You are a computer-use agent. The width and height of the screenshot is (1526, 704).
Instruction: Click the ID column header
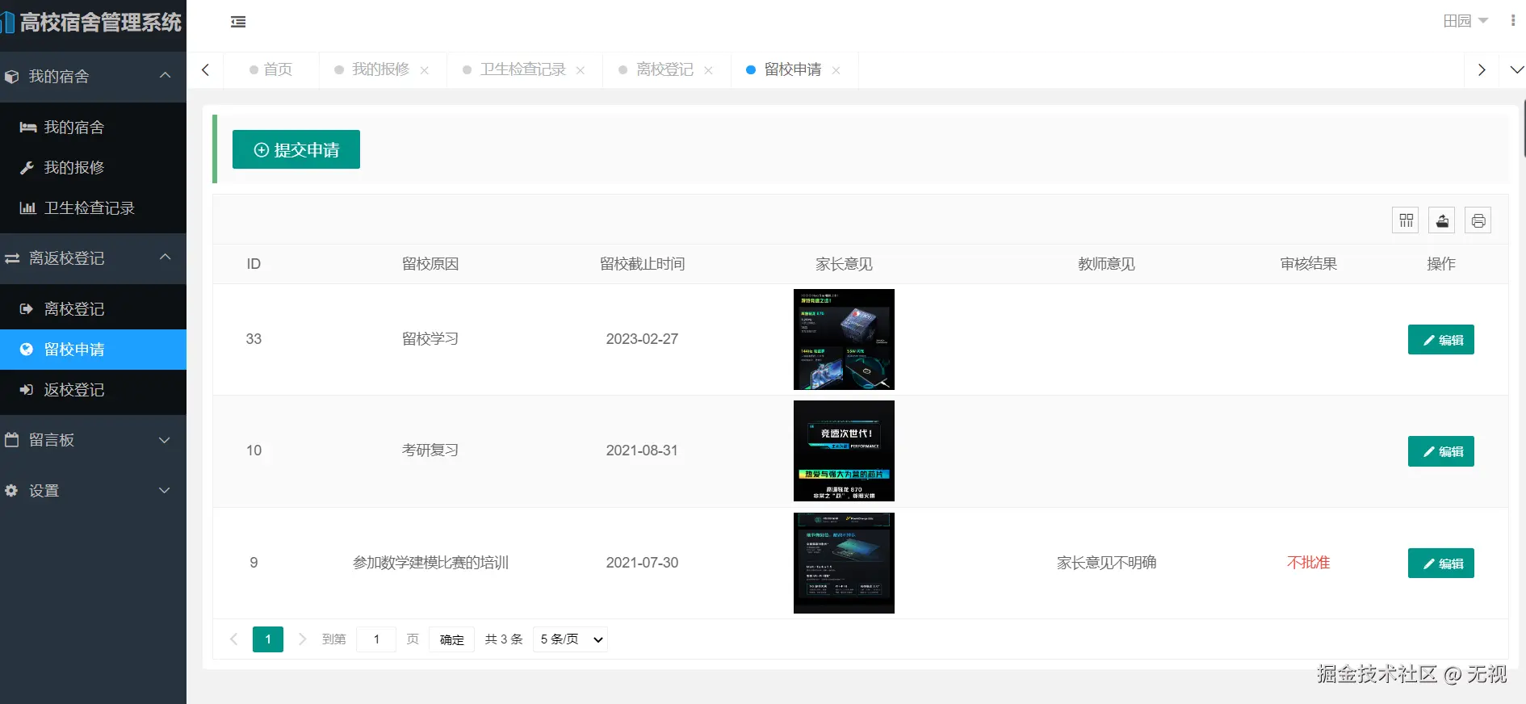coord(254,264)
